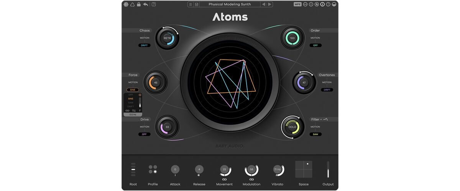The width and height of the screenshot is (460, 191).
Task: Open the preset list menu icon
Action: click(191, 5)
